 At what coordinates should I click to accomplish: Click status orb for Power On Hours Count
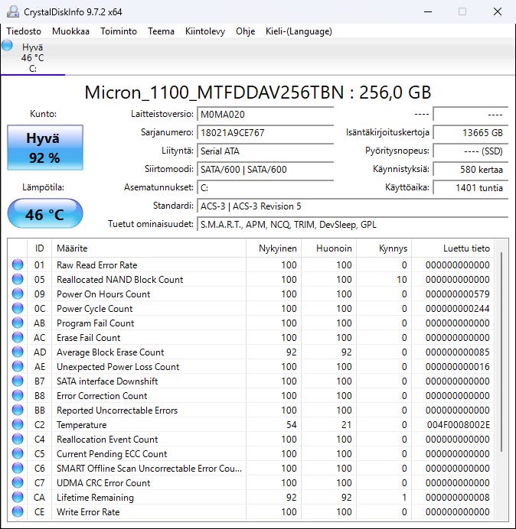pos(18,294)
